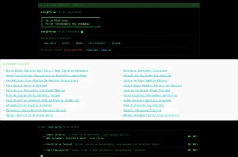Open Kocaeli Körfez Evden Eve Nakliyat
The width and height of the screenshot is (238, 157).
(x=148, y=76)
